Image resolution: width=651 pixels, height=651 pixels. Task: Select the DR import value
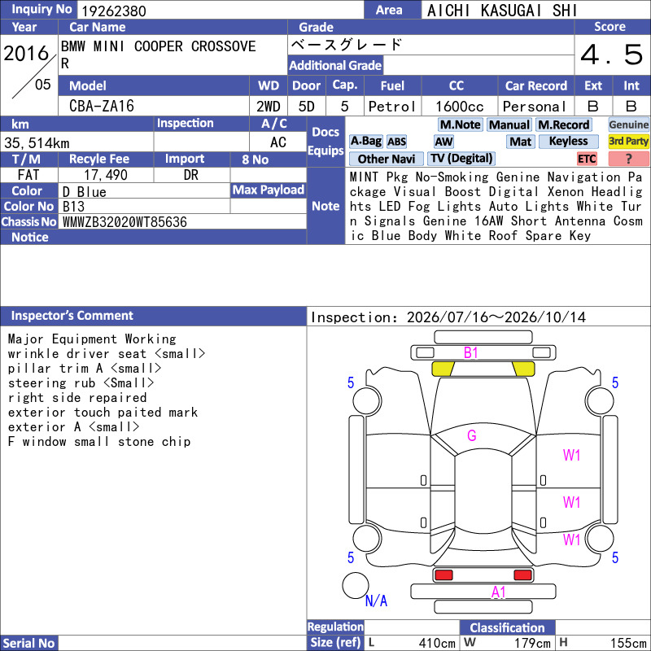click(191, 175)
